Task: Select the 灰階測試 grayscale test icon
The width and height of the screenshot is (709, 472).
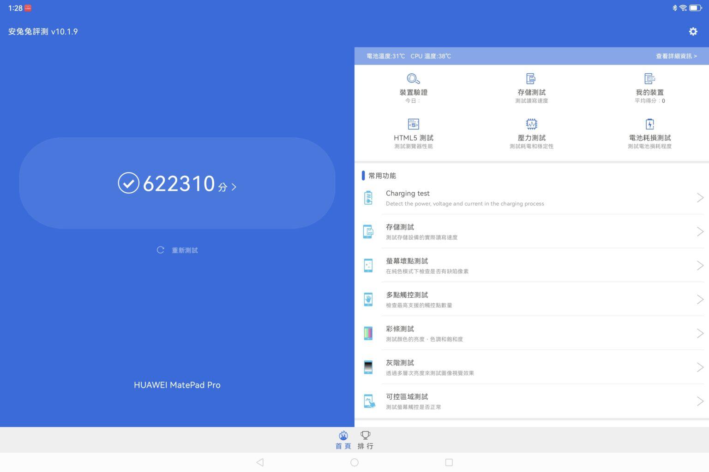Action: click(x=368, y=367)
